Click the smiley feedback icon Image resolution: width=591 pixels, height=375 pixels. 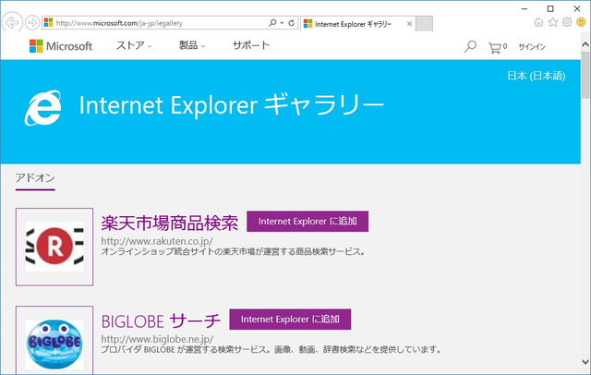pyautogui.click(x=581, y=22)
